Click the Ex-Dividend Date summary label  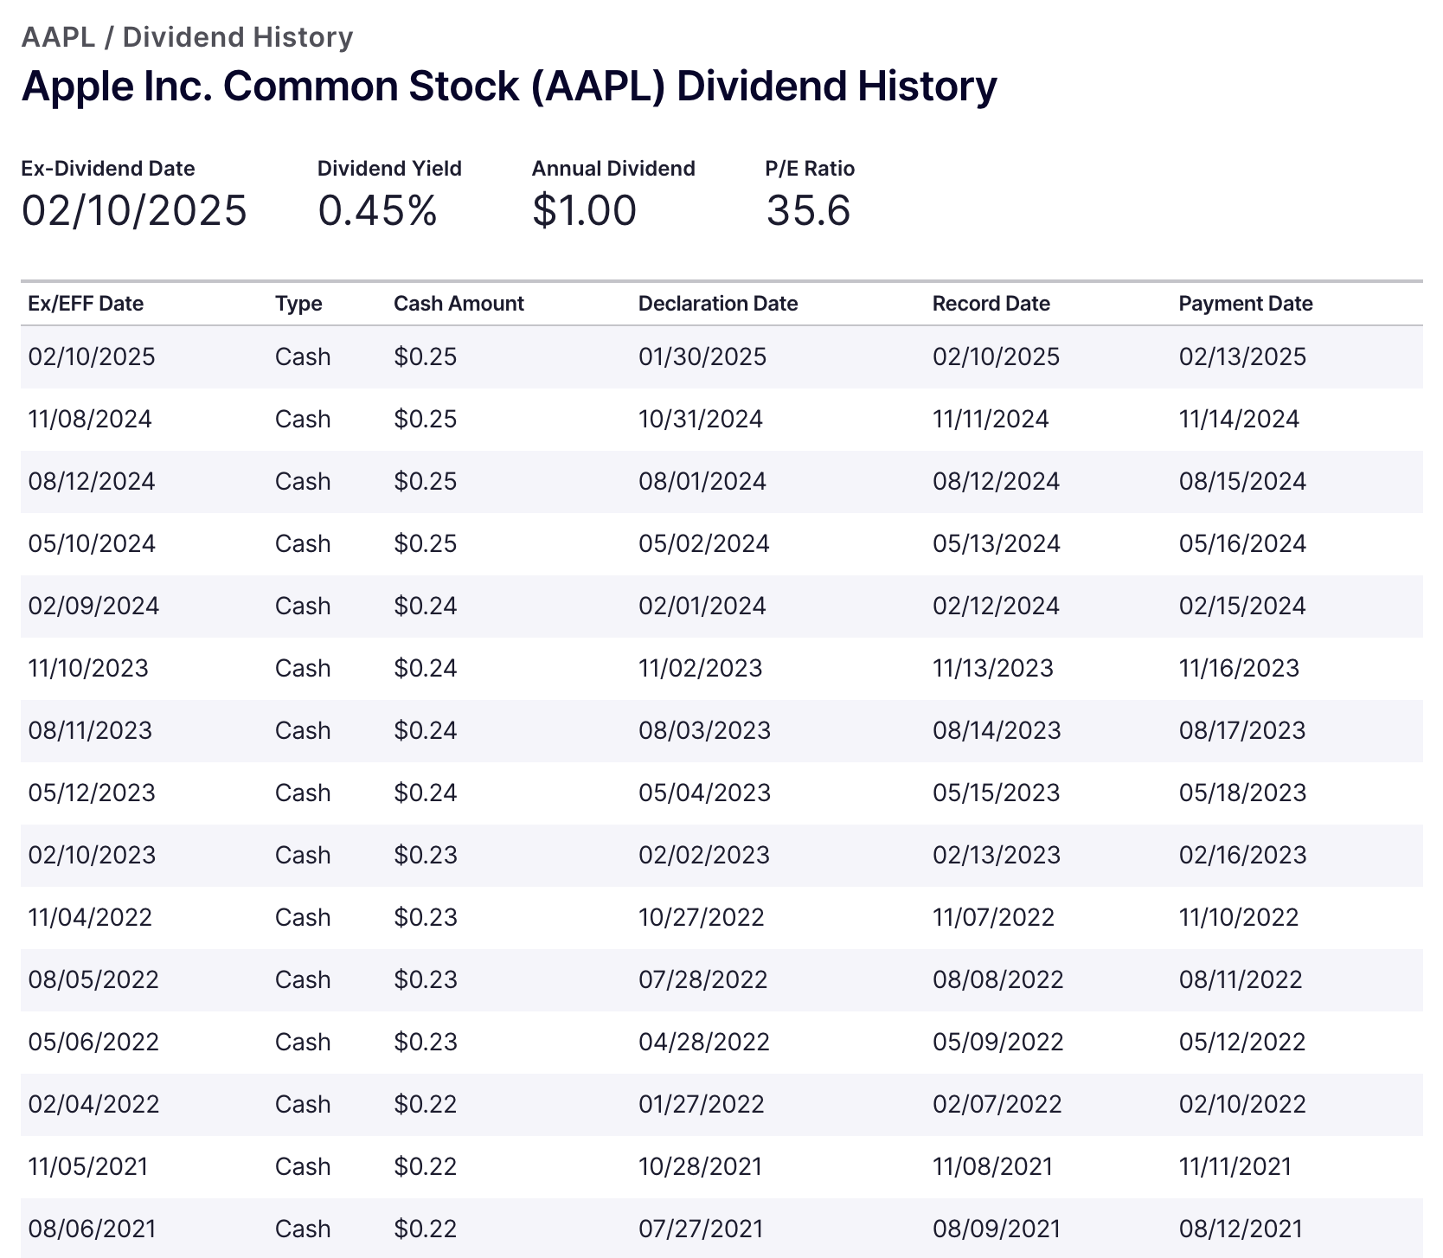click(x=108, y=169)
